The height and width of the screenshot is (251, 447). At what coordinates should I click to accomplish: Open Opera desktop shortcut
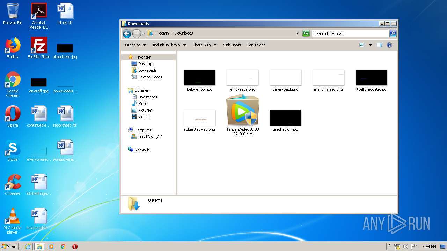click(13, 116)
